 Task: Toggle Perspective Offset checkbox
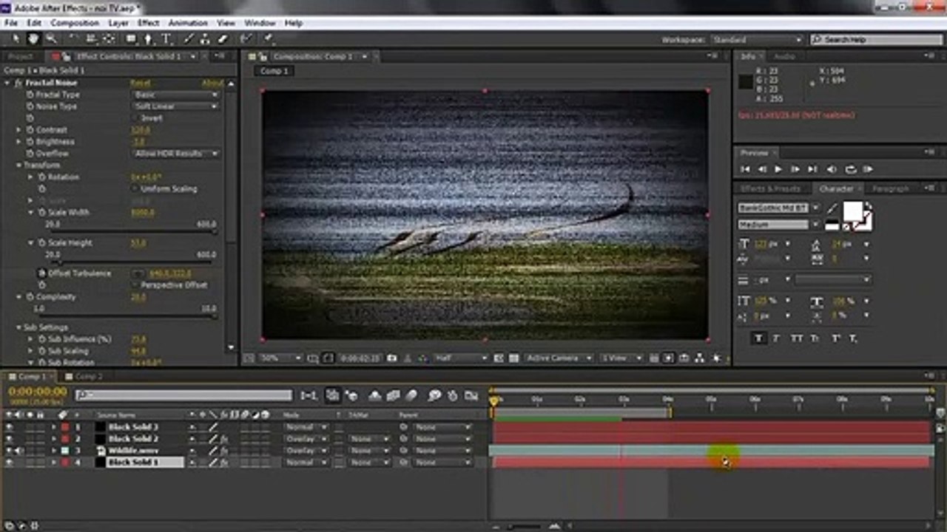136,285
